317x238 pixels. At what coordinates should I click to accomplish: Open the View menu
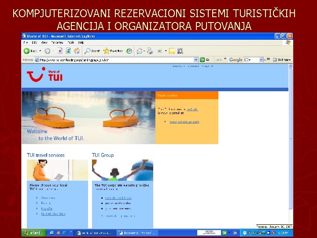44,42
